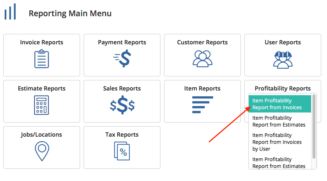Expand the Profitability Reports tile heading
Viewport: 327px width, 181px height.
pos(282,88)
